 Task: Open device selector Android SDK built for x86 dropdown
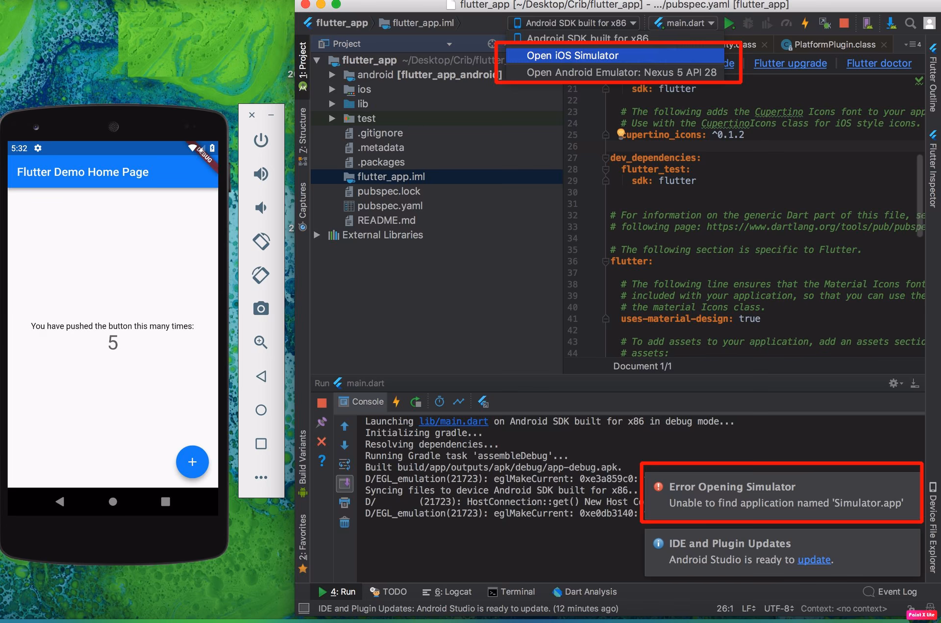pyautogui.click(x=575, y=23)
